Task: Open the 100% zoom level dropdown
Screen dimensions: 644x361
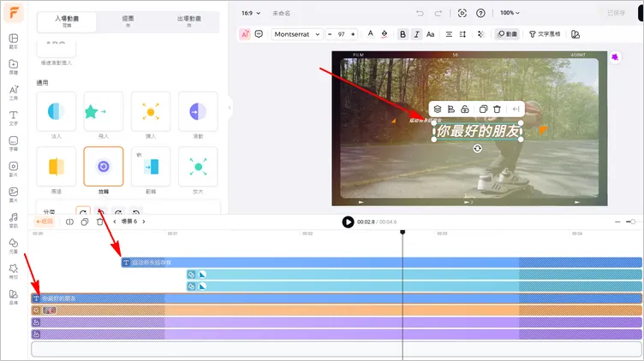Action: (x=510, y=13)
